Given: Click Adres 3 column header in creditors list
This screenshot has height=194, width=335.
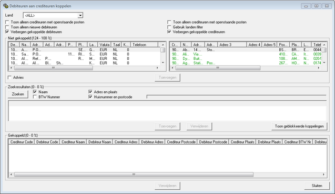Looking at the screenshot, I should [232, 45].
